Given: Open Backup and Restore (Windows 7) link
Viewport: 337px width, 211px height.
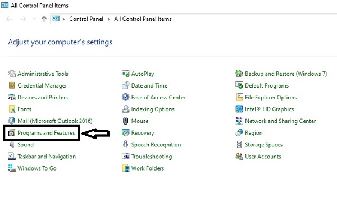Looking at the screenshot, I should click(286, 74).
